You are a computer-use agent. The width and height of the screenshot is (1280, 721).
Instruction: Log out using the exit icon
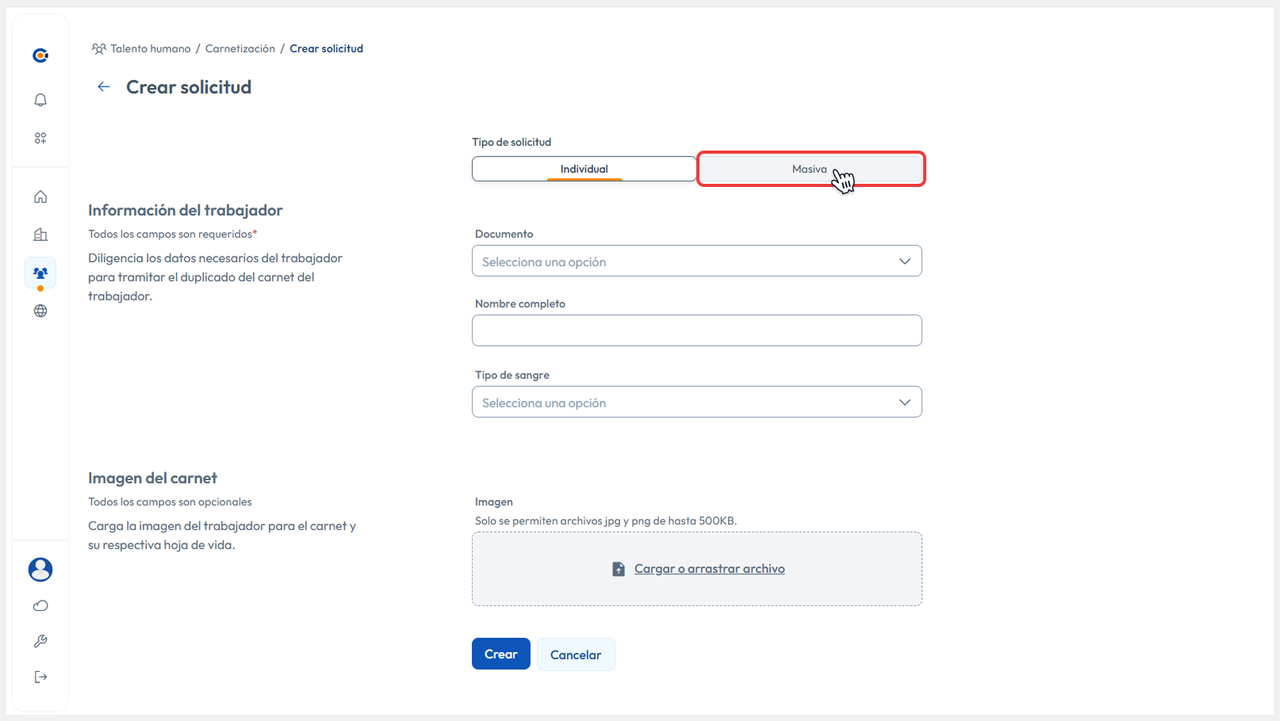[x=40, y=677]
